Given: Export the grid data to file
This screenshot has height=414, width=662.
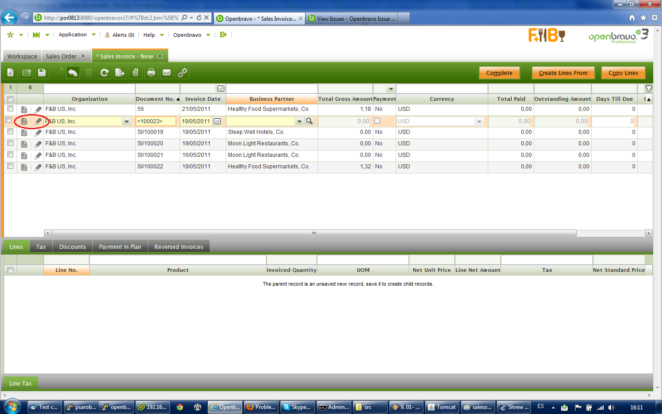Looking at the screenshot, I should point(120,73).
